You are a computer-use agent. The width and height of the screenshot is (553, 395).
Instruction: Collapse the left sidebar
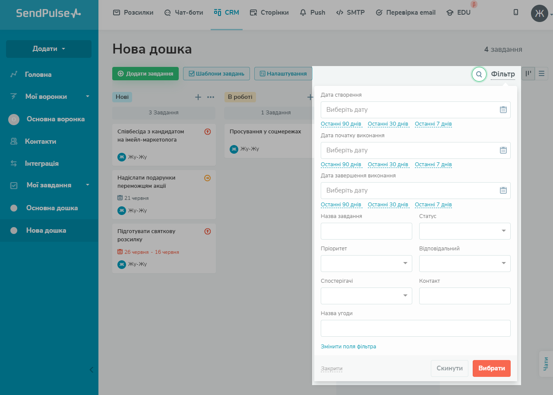click(x=91, y=370)
